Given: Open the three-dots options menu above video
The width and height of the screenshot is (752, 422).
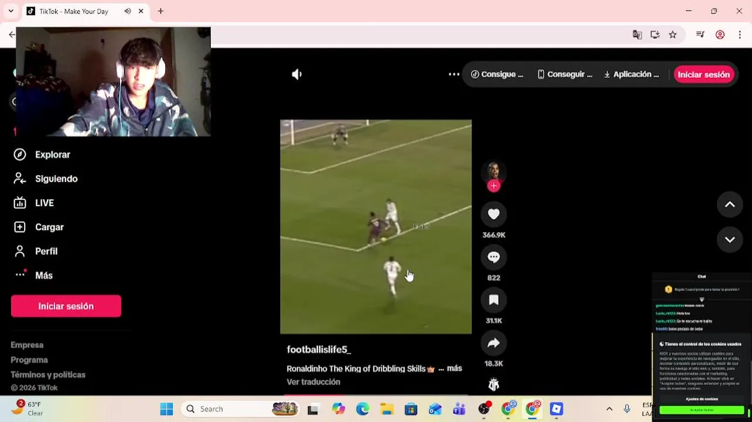Looking at the screenshot, I should pyautogui.click(x=454, y=74).
